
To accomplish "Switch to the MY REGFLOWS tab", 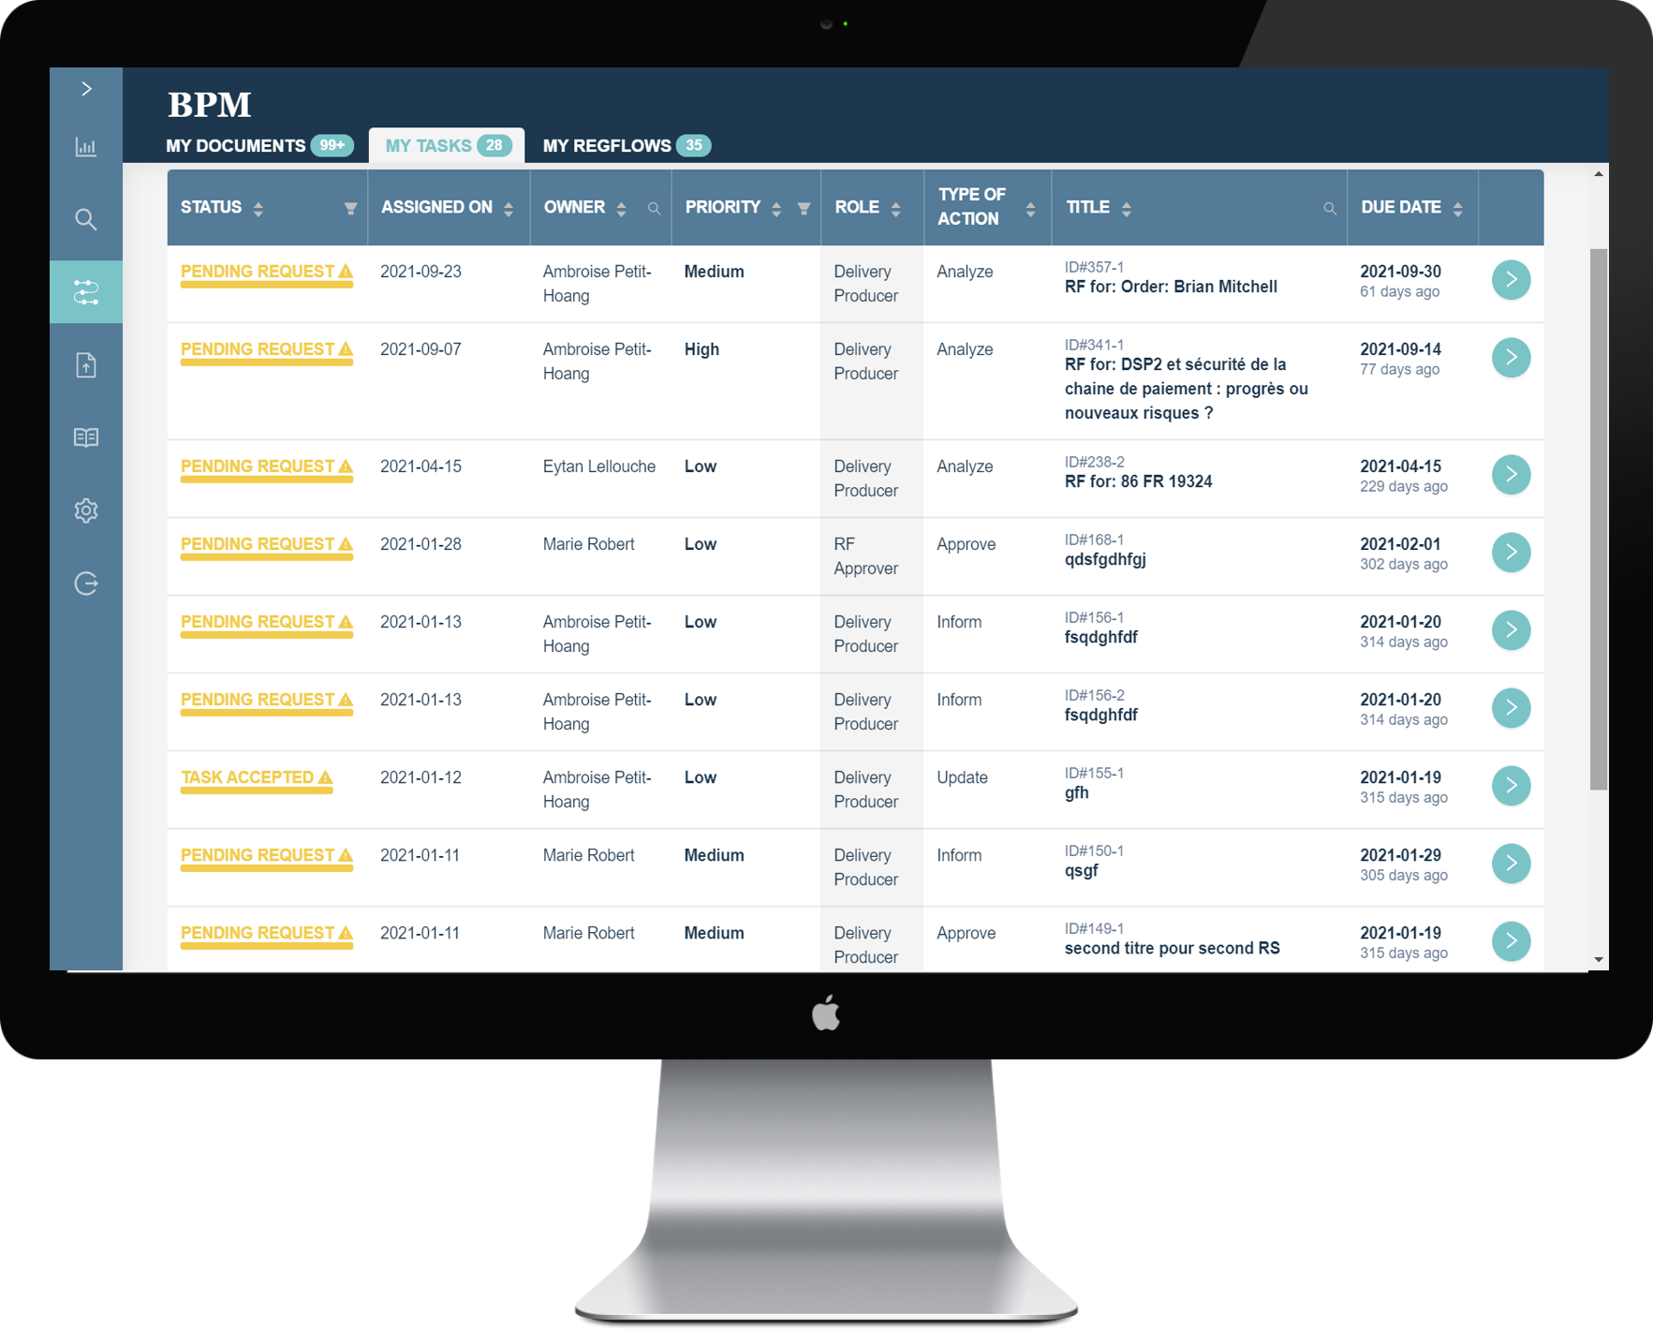I will [x=626, y=145].
